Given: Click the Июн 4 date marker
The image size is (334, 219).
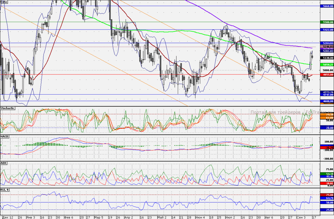Looking at the screenshot, I should 200,217.
